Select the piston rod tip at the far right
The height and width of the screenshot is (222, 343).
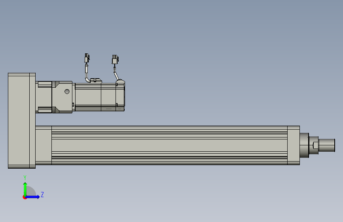[327, 145]
